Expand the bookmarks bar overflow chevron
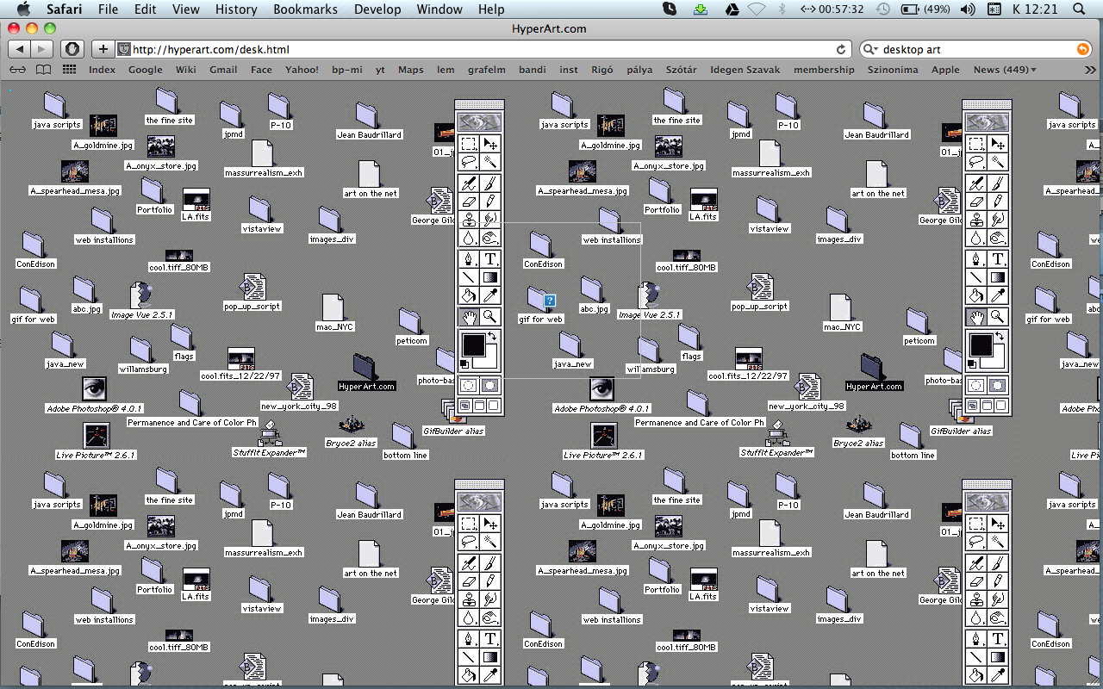The height and width of the screenshot is (689, 1103). coord(1088,70)
